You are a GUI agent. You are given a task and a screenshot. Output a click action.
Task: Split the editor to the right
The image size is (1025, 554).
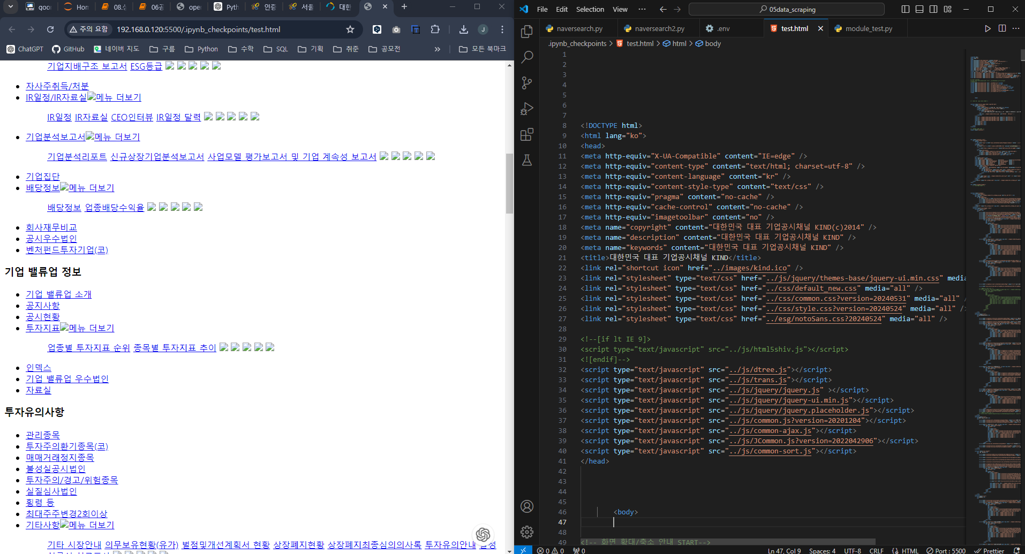(1002, 28)
